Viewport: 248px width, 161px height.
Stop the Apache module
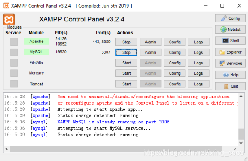tap(126, 42)
